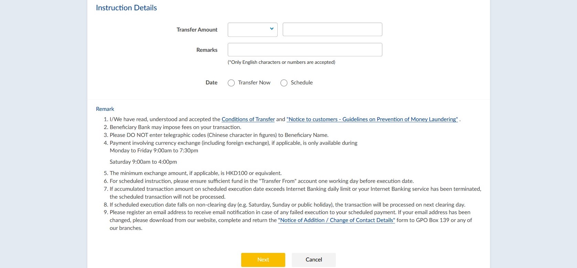Open the Notice of Addition / Change of Contact Details form link
This screenshot has height=268, width=577.
click(x=336, y=220)
